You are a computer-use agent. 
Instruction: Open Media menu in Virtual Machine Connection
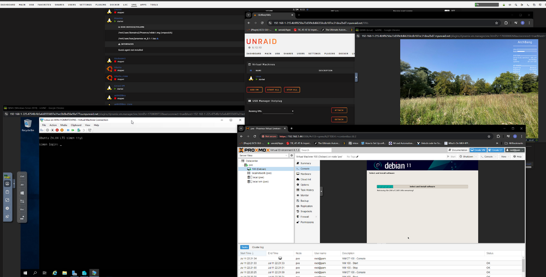pyautogui.click(x=64, y=125)
